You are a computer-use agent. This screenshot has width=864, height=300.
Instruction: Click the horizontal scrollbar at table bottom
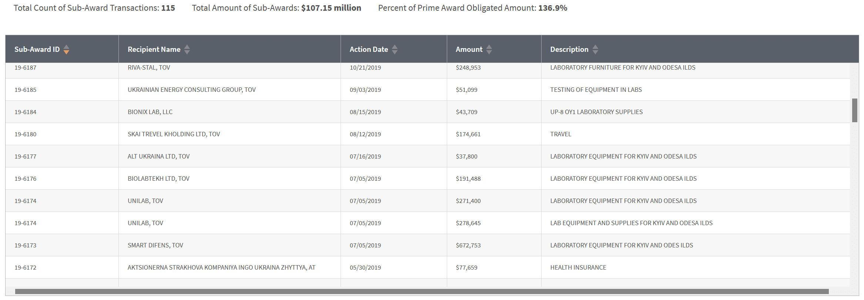point(422,291)
